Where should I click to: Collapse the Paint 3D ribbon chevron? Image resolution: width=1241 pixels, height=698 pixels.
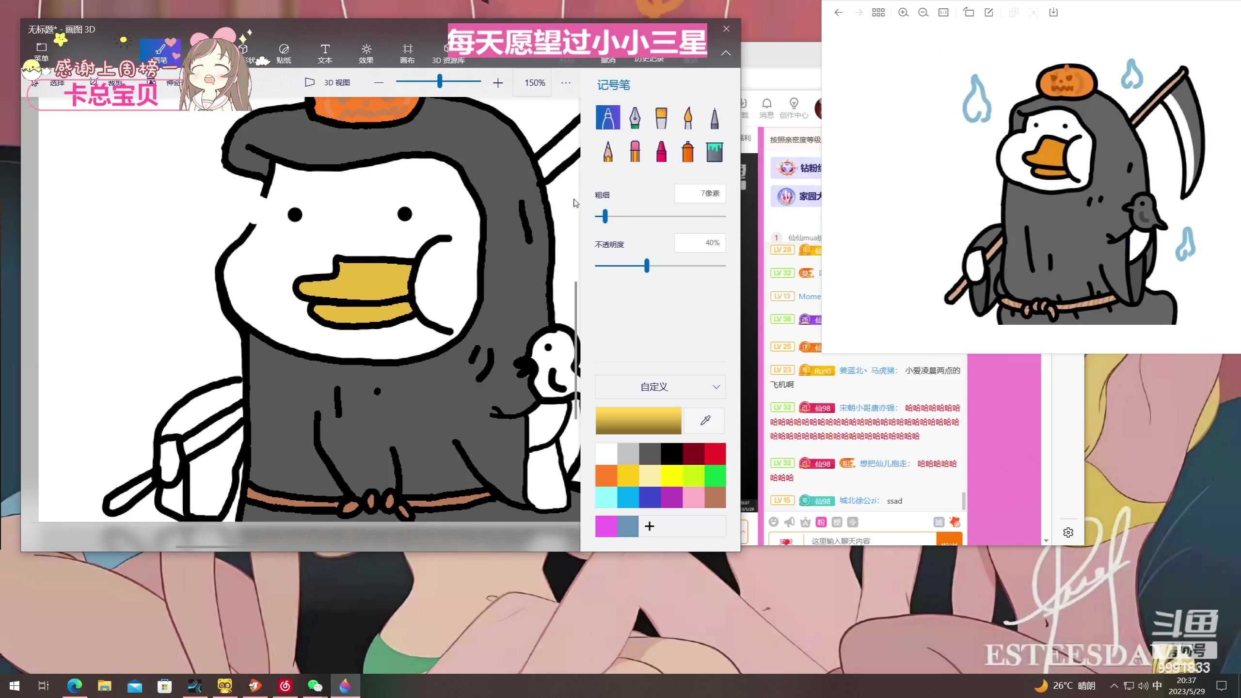[x=726, y=53]
